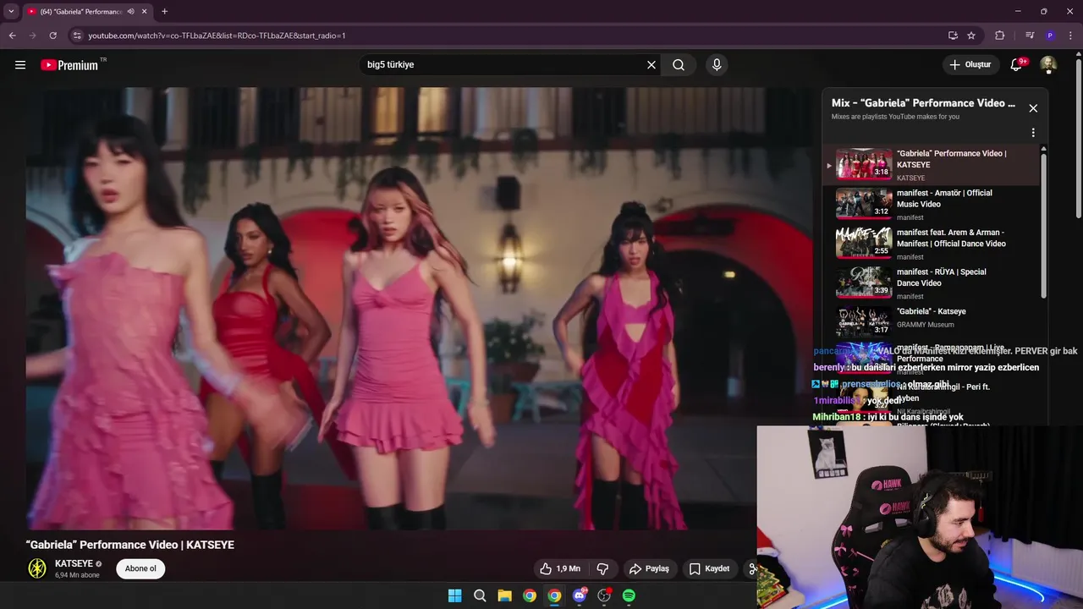Open site info icon in address bar

[x=77, y=36]
